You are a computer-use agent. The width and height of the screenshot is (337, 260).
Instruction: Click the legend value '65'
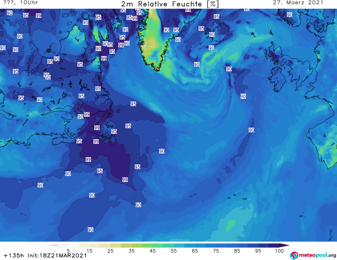tap(195, 251)
